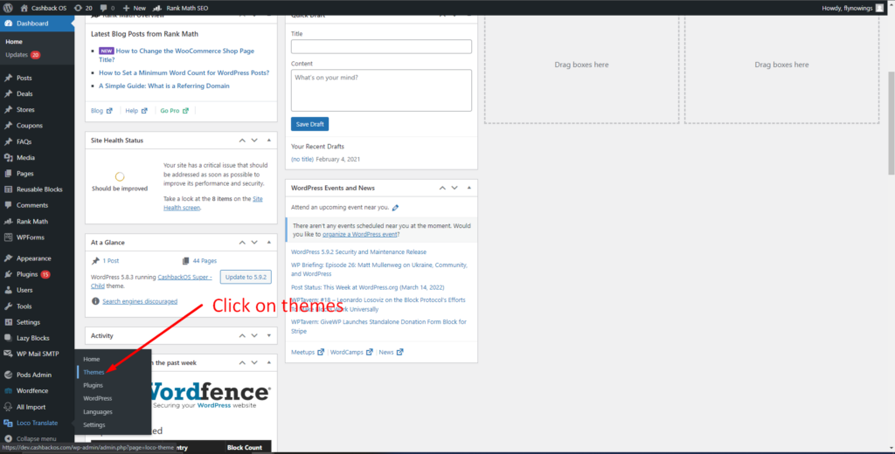Open Loco Translate in sidebar
The height and width of the screenshot is (454, 895).
37,423
